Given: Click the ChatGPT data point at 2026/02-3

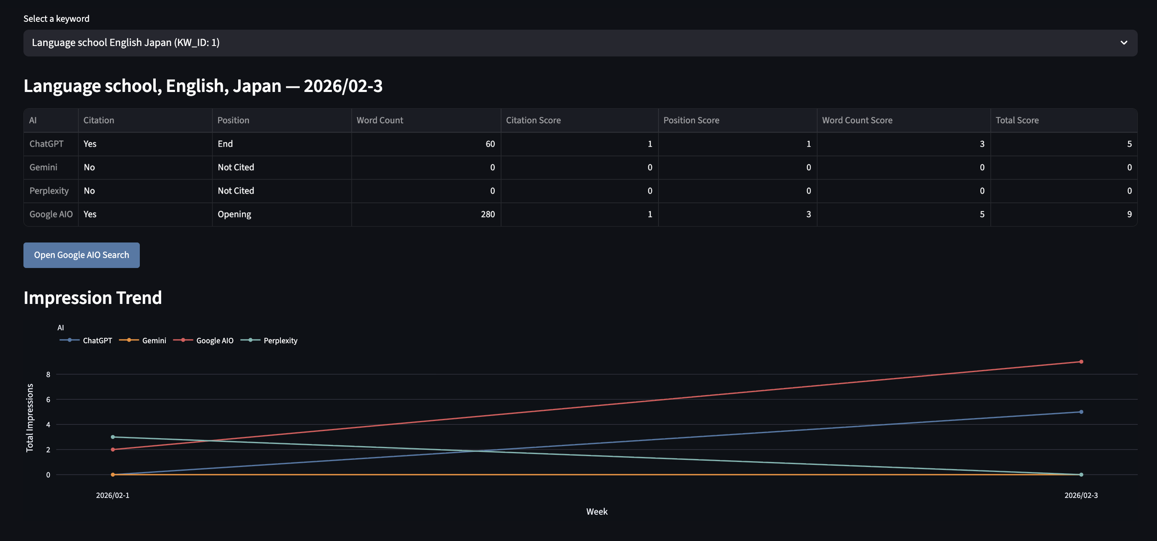Looking at the screenshot, I should (x=1081, y=412).
